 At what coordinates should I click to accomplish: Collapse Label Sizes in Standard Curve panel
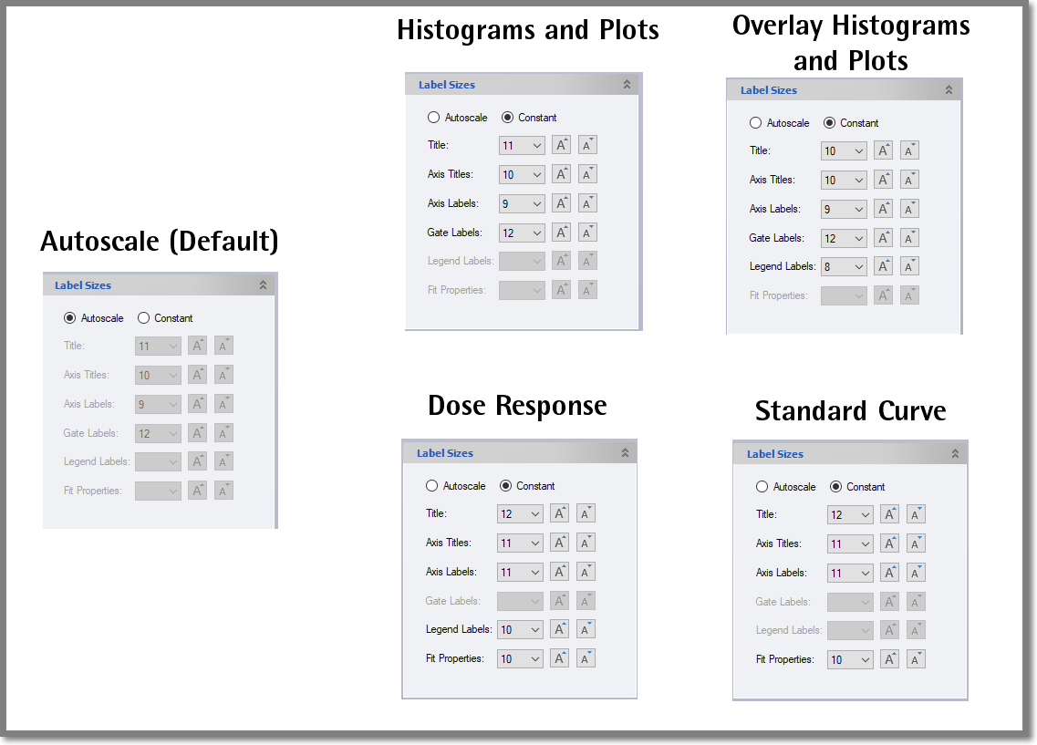(955, 453)
